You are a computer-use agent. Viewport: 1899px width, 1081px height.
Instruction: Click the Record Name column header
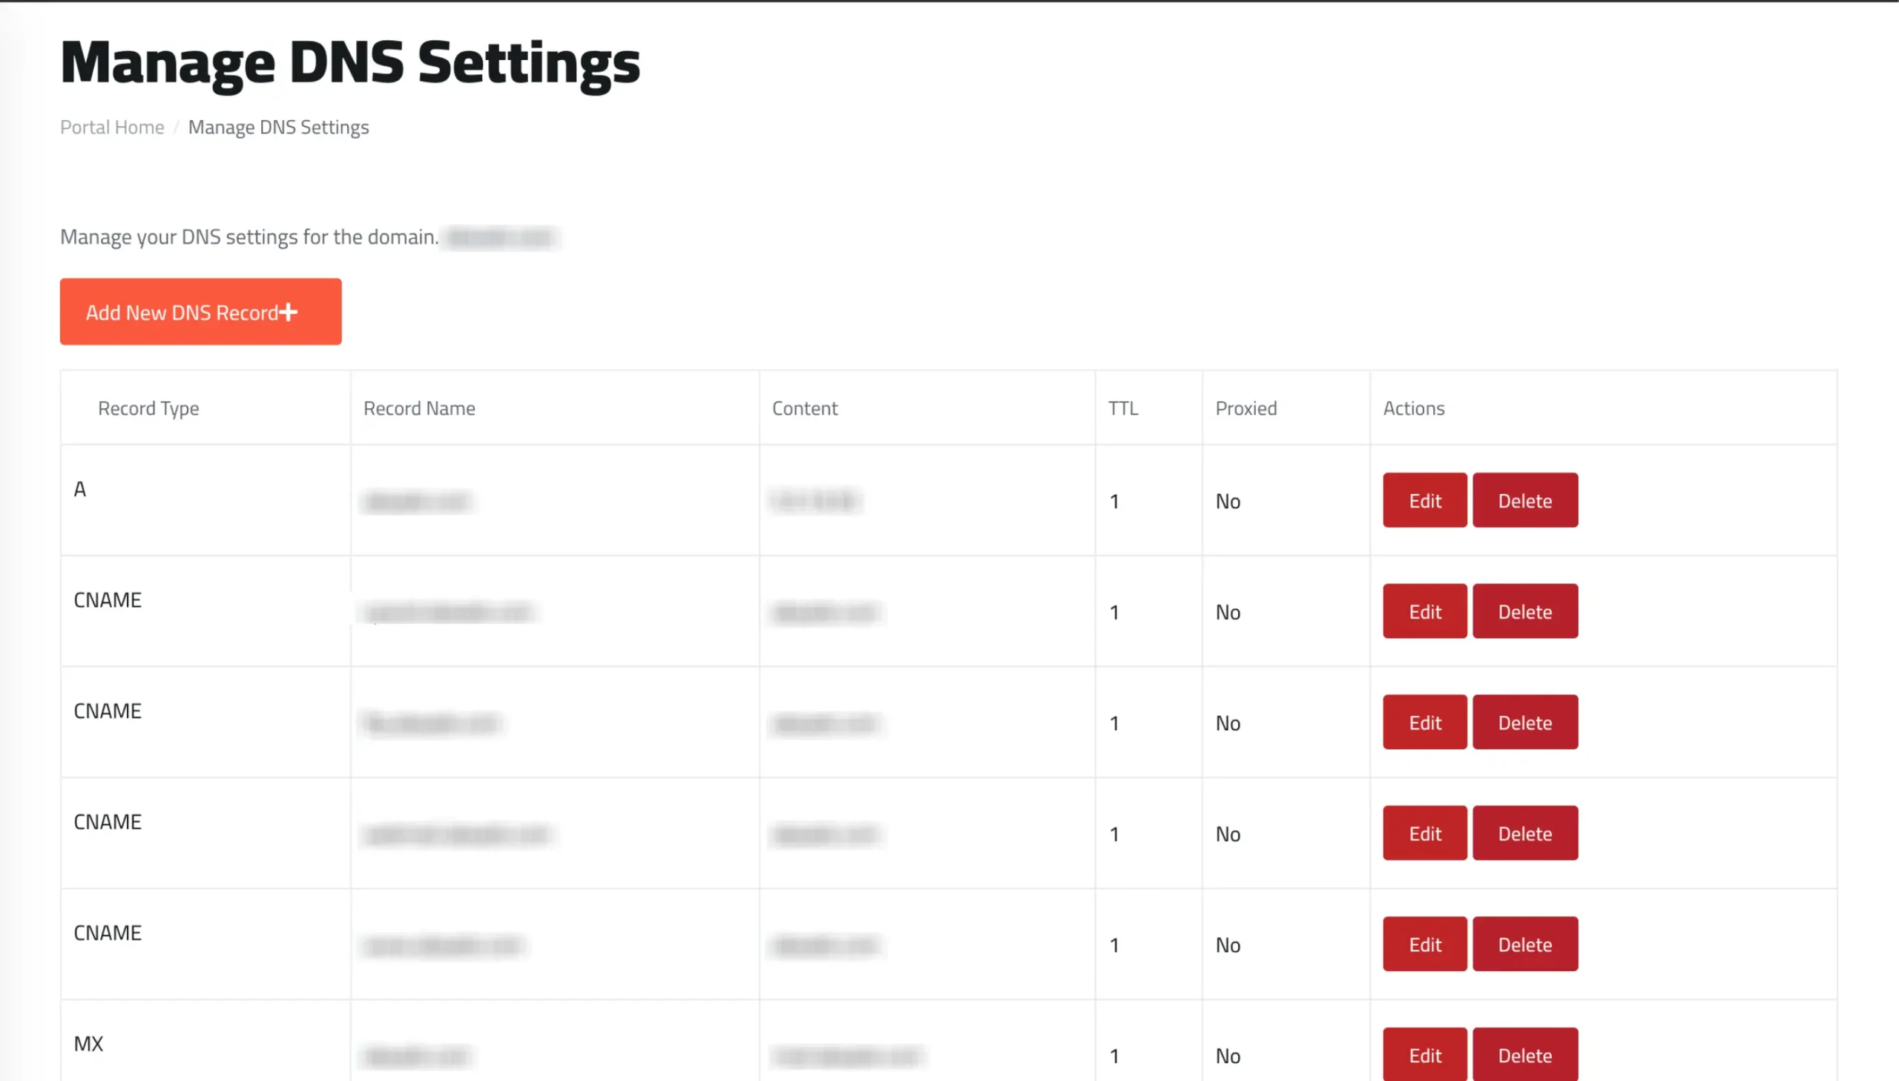[419, 408]
